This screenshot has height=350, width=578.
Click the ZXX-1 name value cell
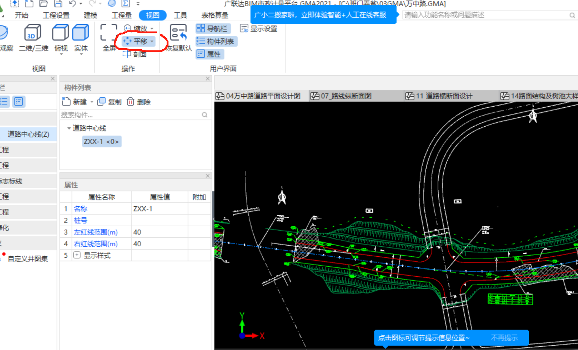160,209
